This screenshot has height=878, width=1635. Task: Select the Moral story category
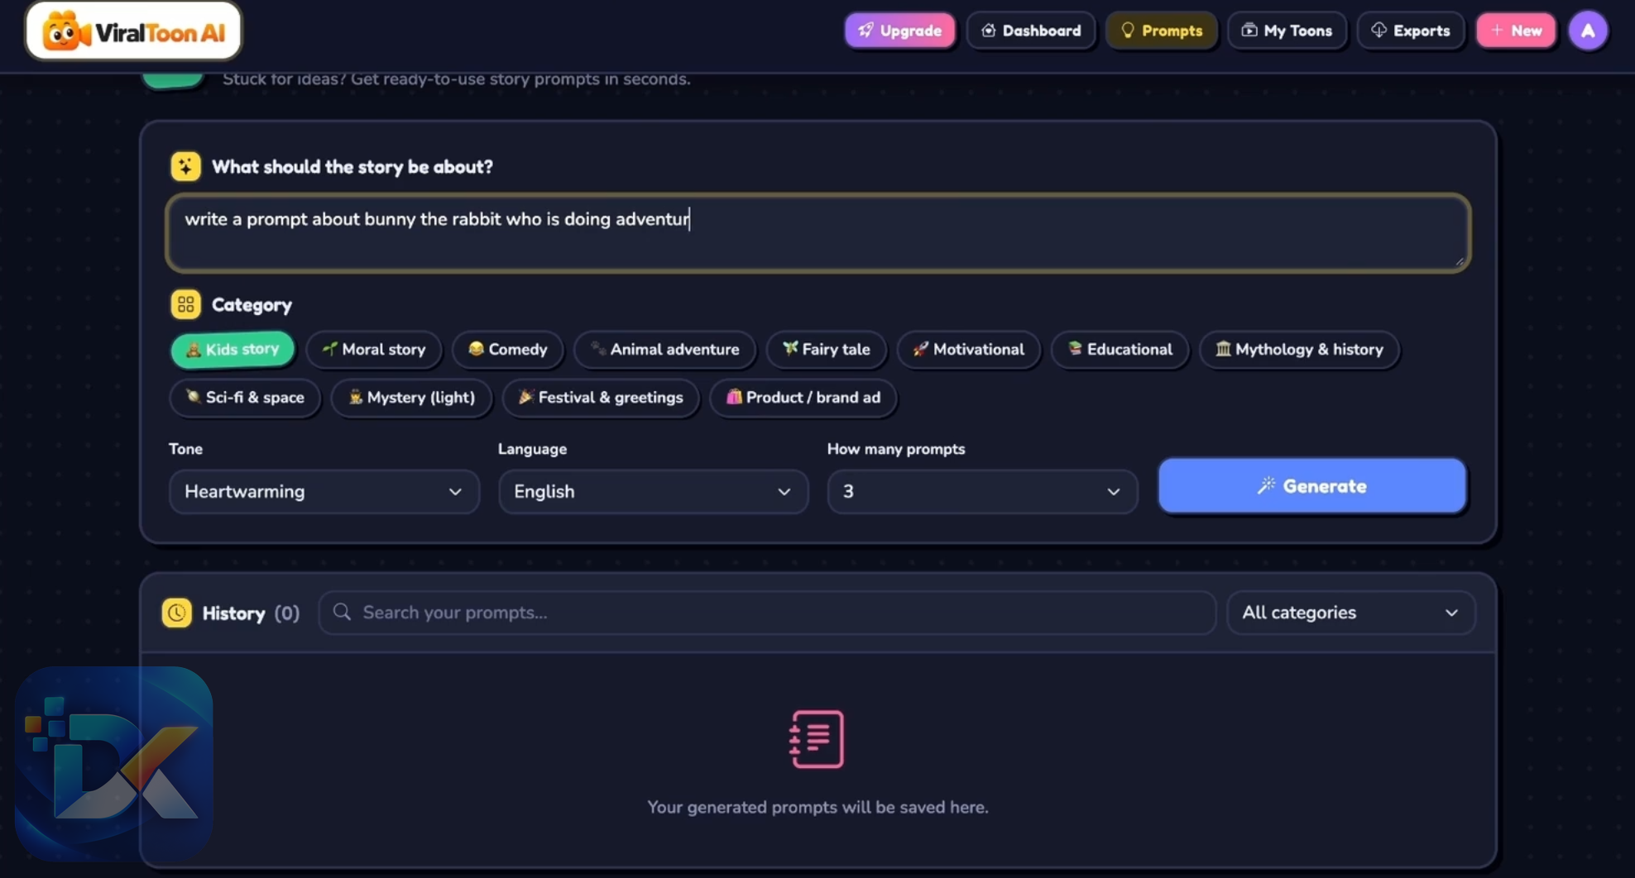(x=374, y=349)
